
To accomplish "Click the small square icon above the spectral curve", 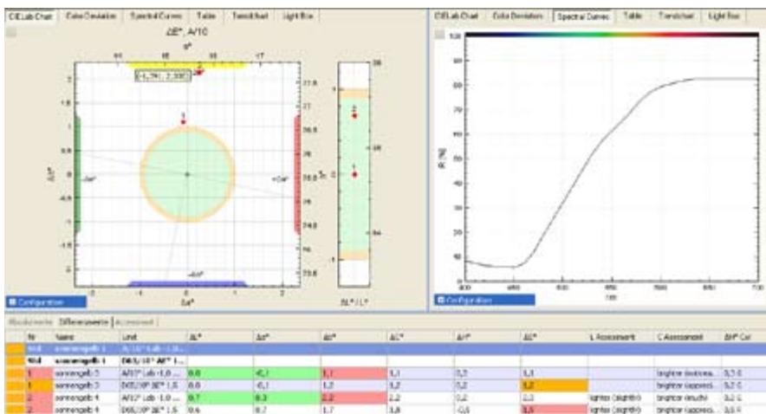I will [439, 34].
